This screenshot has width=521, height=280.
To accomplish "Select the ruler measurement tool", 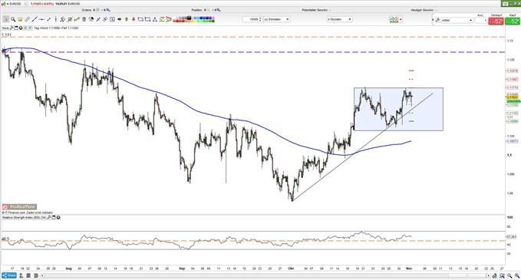I will pyautogui.click(x=28, y=19).
